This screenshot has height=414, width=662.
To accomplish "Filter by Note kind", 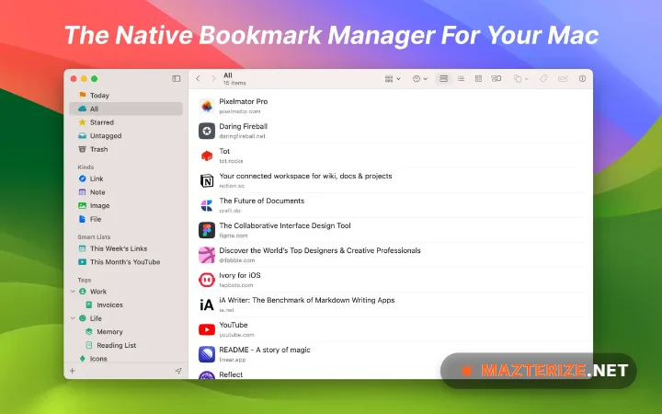I will pyautogui.click(x=126, y=192).
